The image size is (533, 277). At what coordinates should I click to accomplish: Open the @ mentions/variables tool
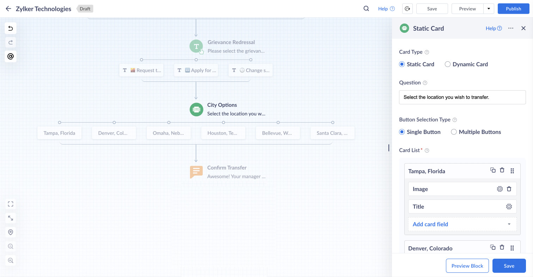tap(11, 56)
